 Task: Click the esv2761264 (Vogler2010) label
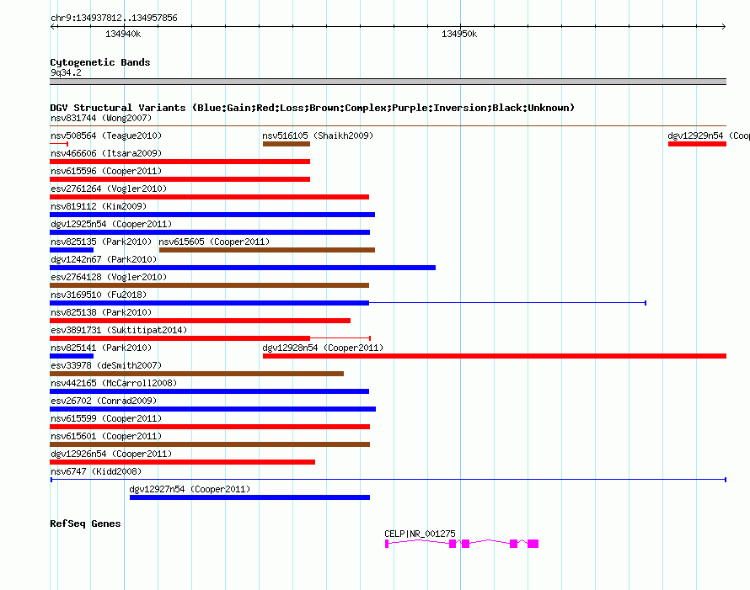pos(109,189)
